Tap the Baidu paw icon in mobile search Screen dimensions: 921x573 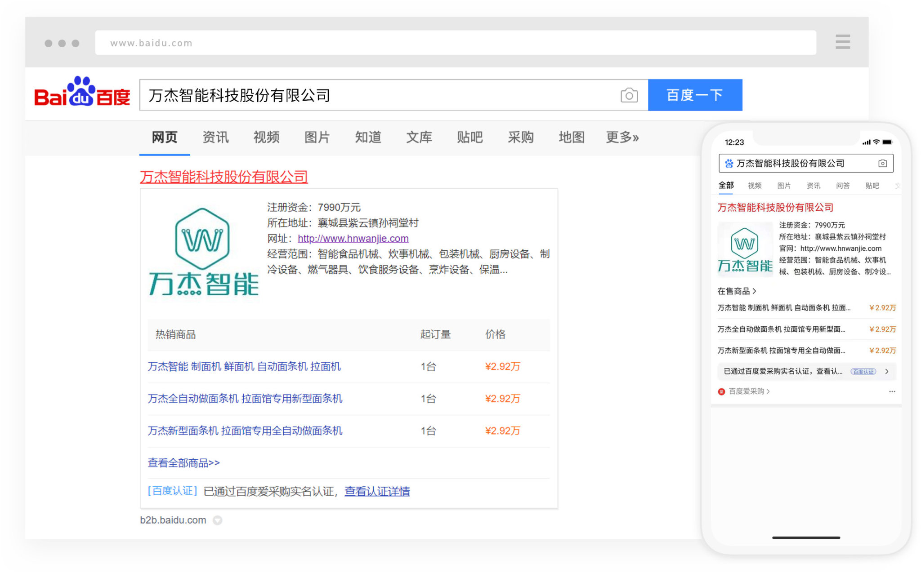[729, 163]
